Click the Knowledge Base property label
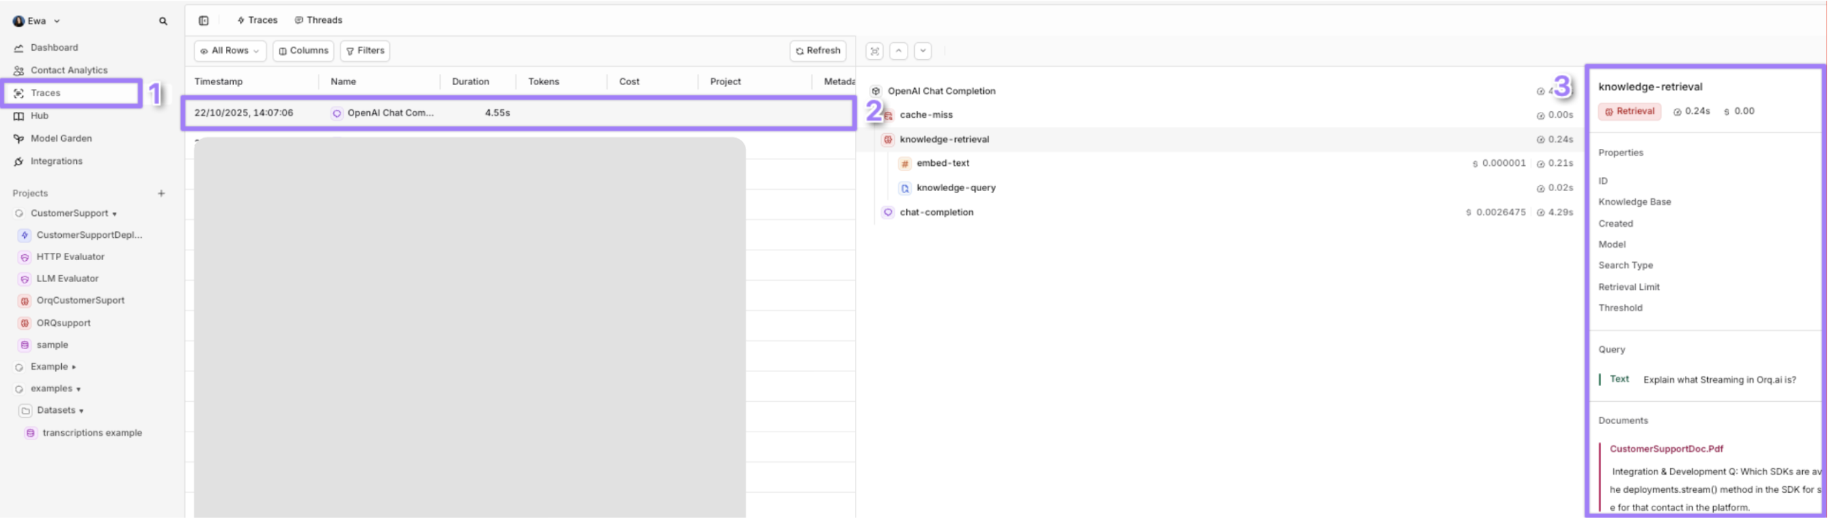The image size is (1836, 524). coord(1634,203)
